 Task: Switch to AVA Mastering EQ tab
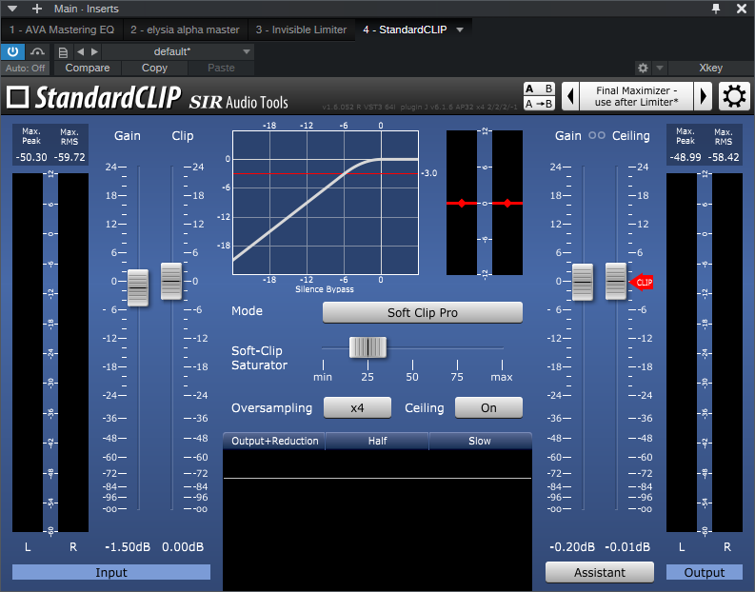click(62, 30)
